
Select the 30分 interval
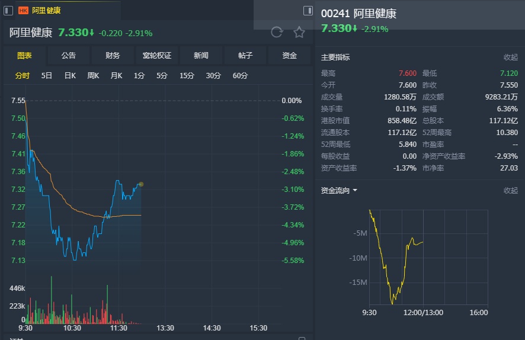pos(213,76)
